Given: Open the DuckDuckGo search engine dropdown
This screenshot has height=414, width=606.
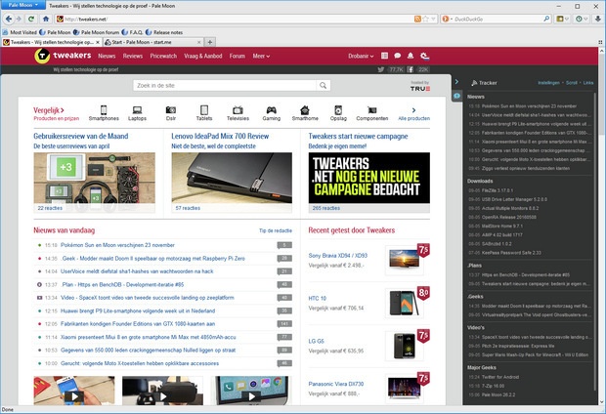Looking at the screenshot, I should [x=447, y=19].
